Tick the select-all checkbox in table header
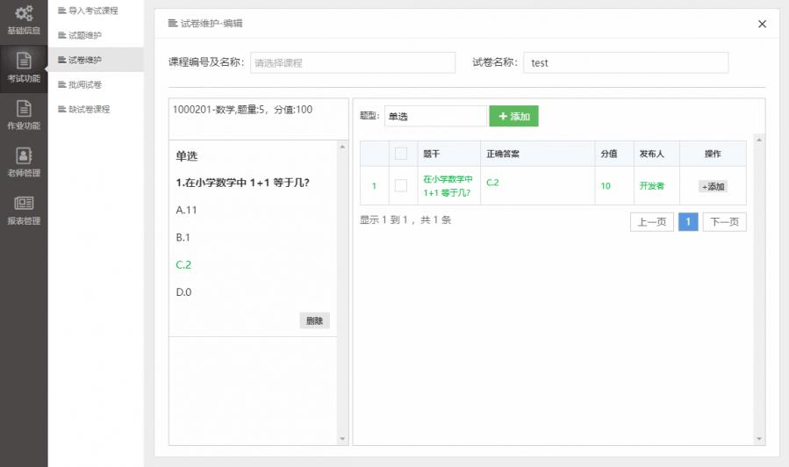This screenshot has width=789, height=467. click(x=401, y=154)
